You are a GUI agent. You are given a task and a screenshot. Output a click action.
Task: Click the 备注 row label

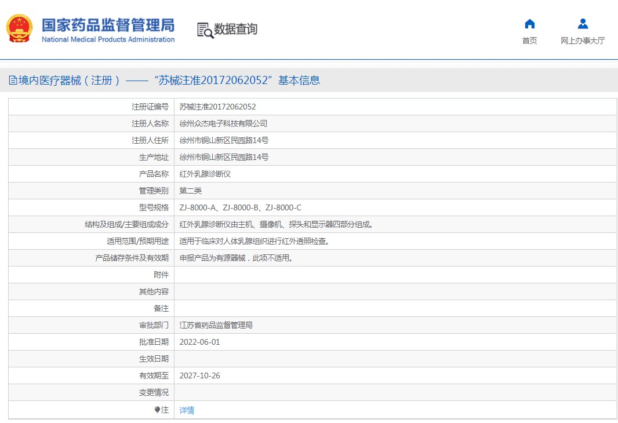(x=161, y=308)
